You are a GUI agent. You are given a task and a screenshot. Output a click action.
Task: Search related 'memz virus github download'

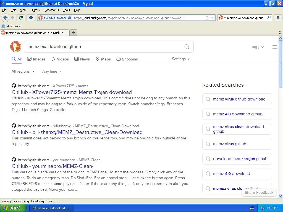click(x=237, y=99)
